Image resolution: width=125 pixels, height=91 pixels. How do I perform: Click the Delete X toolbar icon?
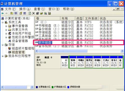click(33, 13)
